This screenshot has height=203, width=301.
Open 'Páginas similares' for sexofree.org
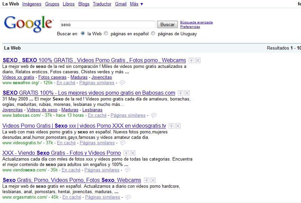(97, 83)
